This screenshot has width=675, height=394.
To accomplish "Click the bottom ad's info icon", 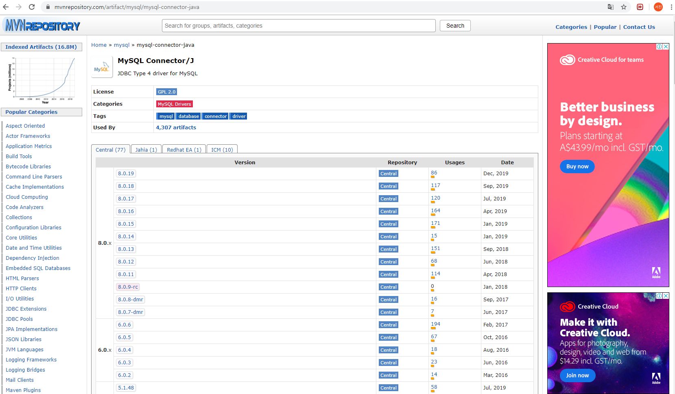I will point(660,296).
